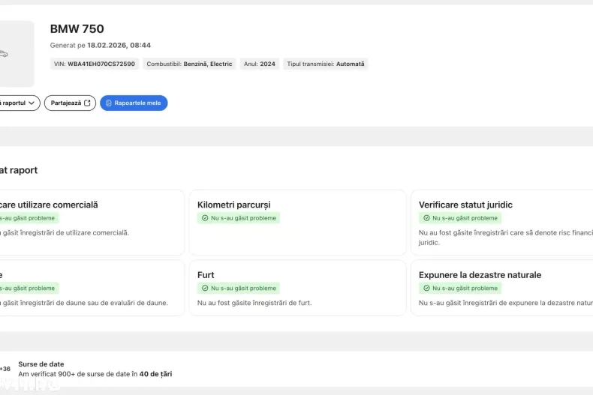Click the Combustibil: Benzină, Electric tag
Viewport: 593px width, 395px height.
pos(189,64)
